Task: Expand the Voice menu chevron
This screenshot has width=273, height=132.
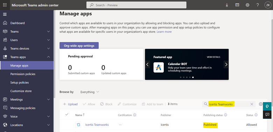Action: click(49, 116)
